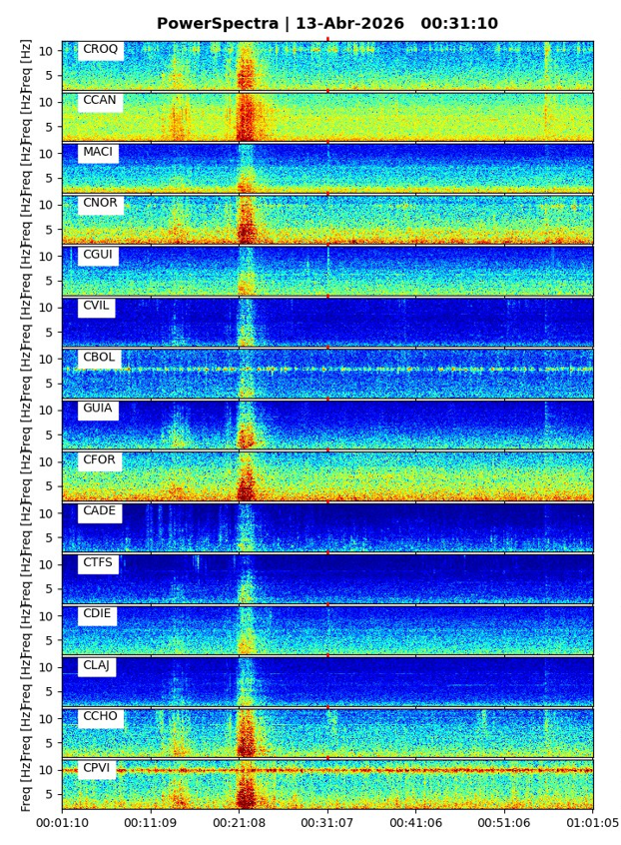Select the CVIL spectrogram label
This screenshot has width=621, height=845.
(x=96, y=307)
